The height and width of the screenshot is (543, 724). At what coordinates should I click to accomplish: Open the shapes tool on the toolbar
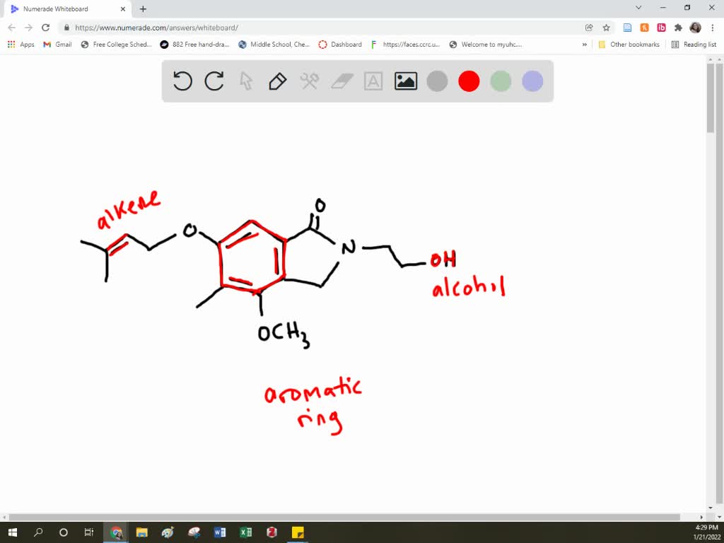[x=309, y=81]
